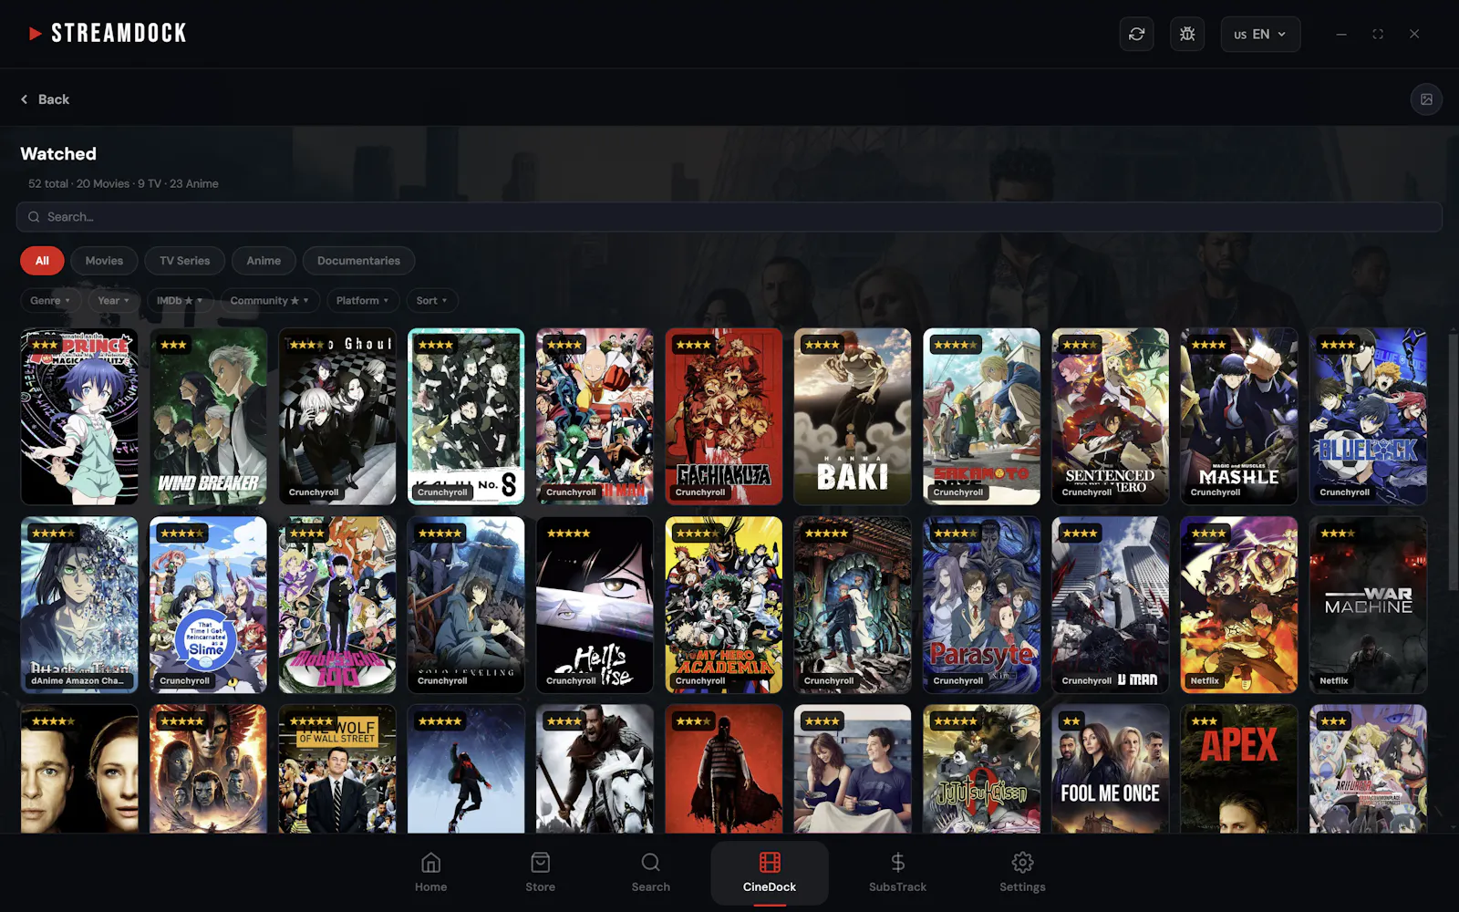1459x912 pixels.
Task: Open the Fool Me Once poster
Action: click(1110, 769)
